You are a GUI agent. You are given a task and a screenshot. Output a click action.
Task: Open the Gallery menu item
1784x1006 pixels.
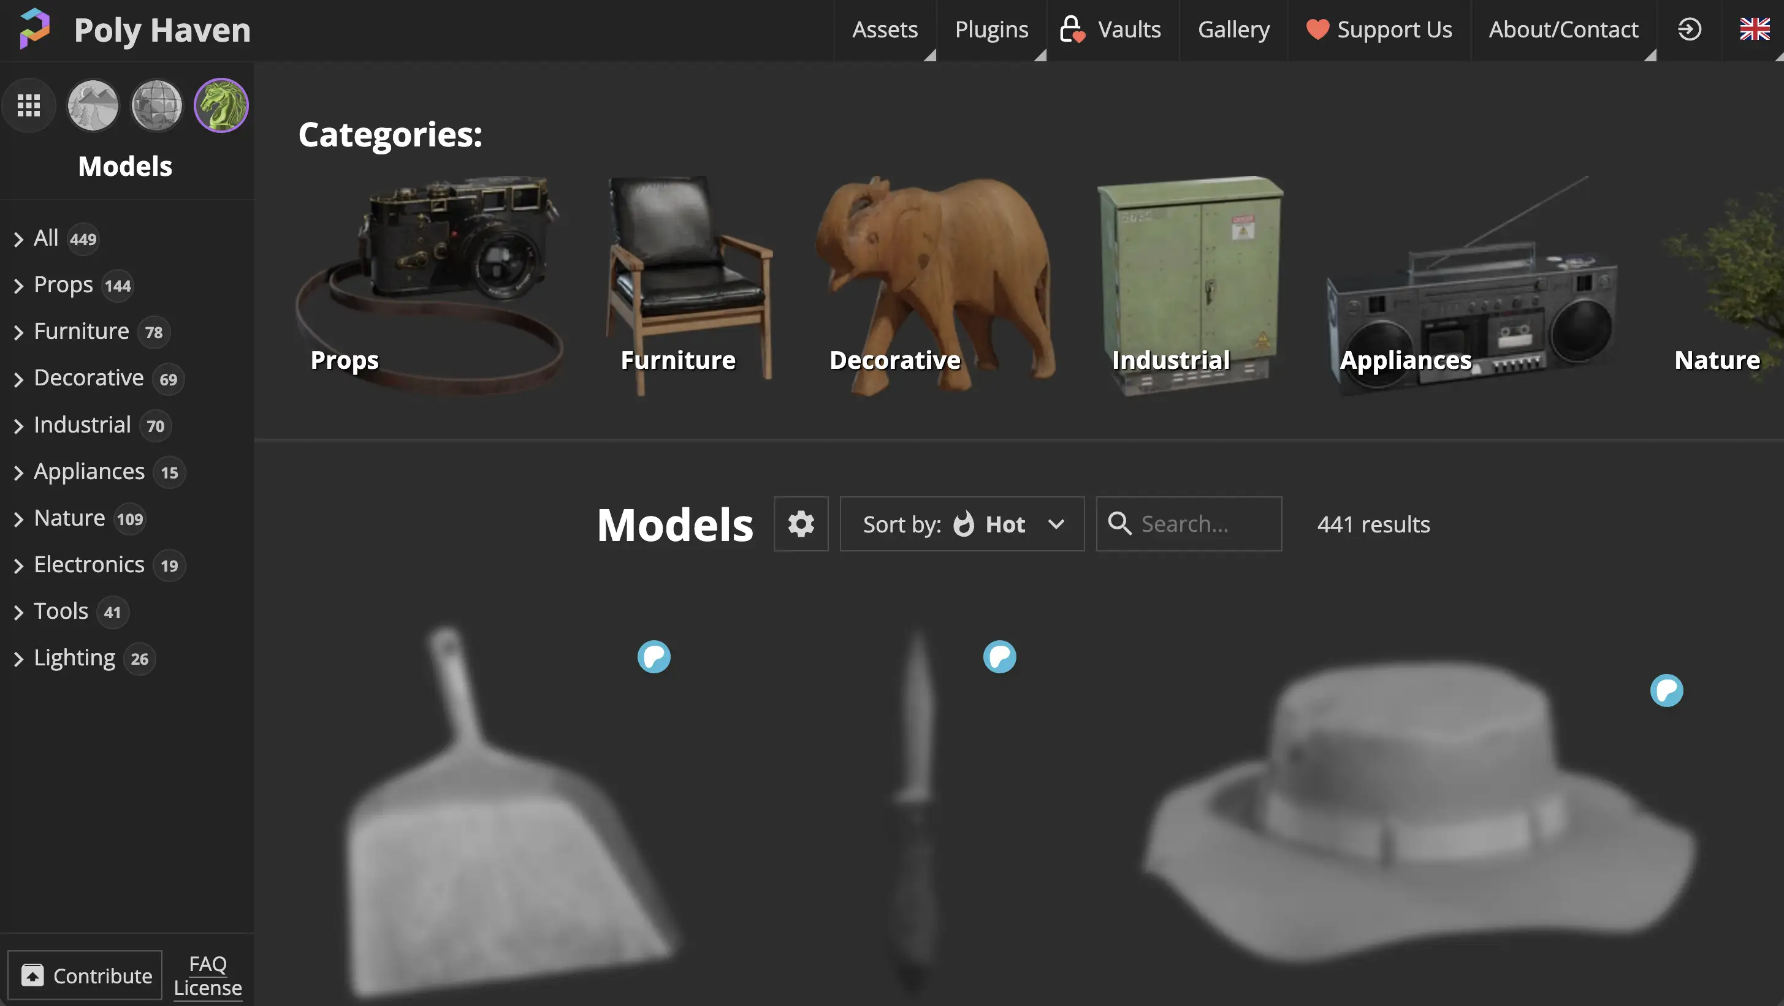click(1233, 30)
